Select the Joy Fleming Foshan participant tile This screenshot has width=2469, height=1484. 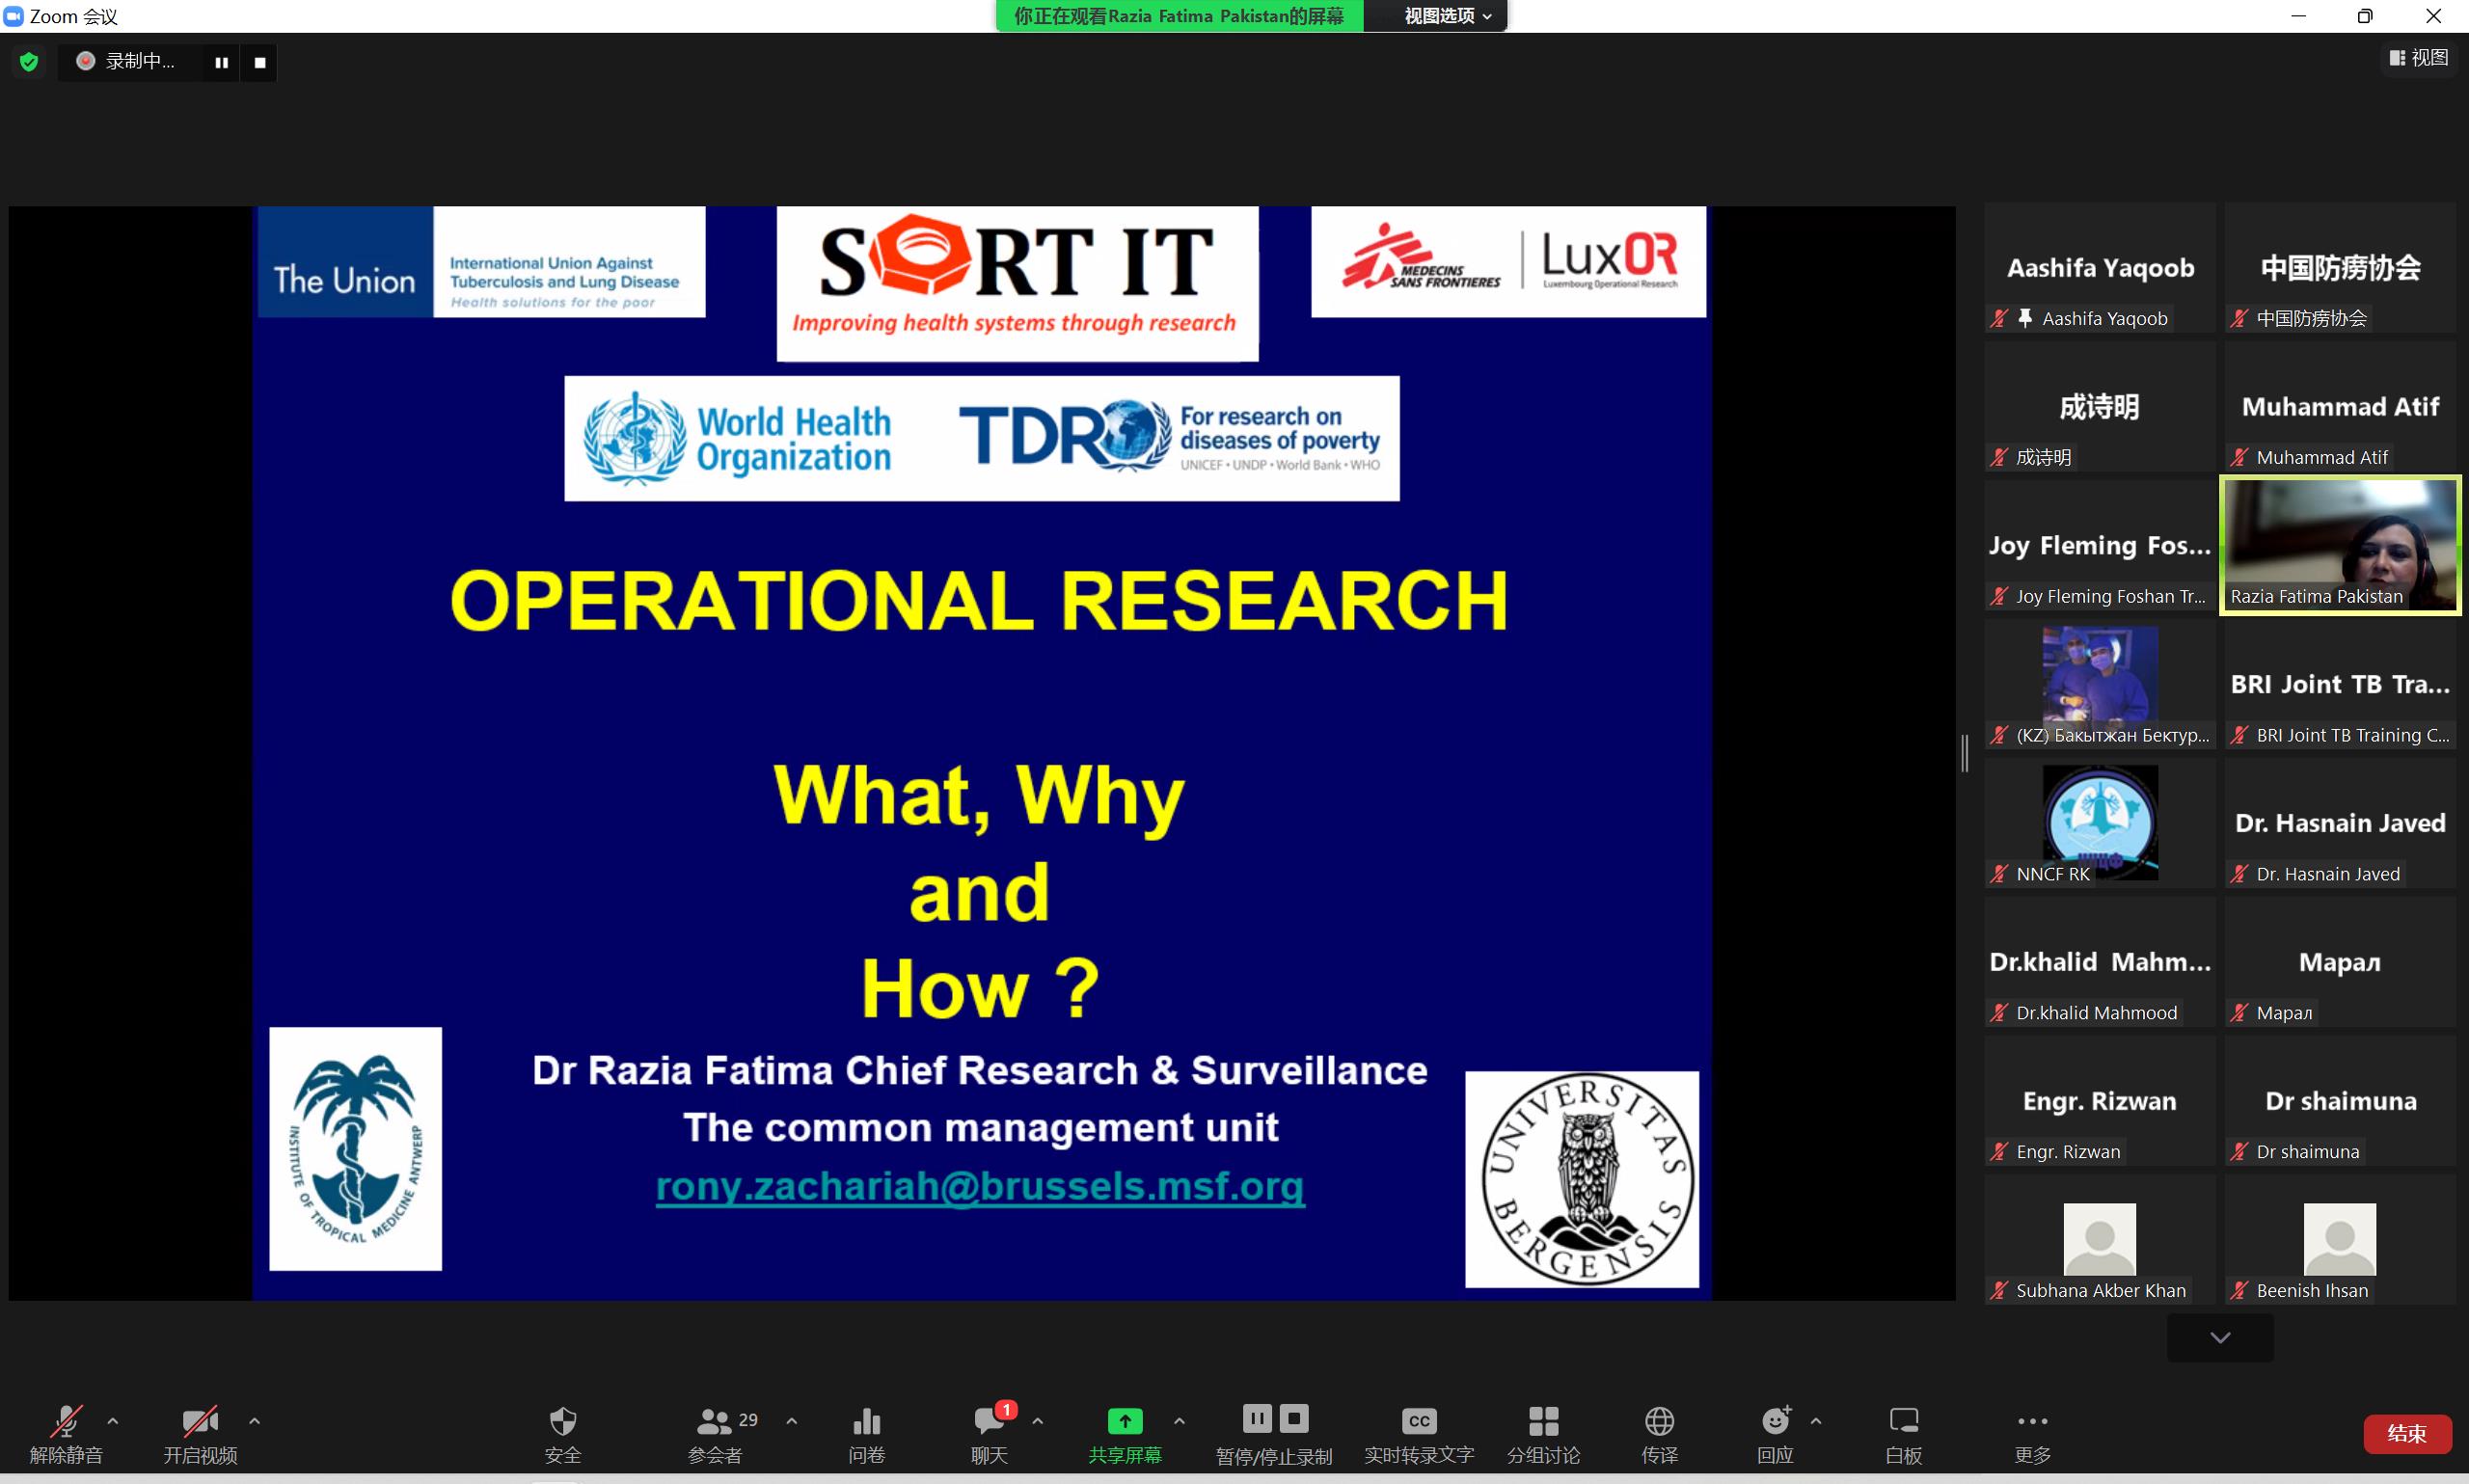2100,546
